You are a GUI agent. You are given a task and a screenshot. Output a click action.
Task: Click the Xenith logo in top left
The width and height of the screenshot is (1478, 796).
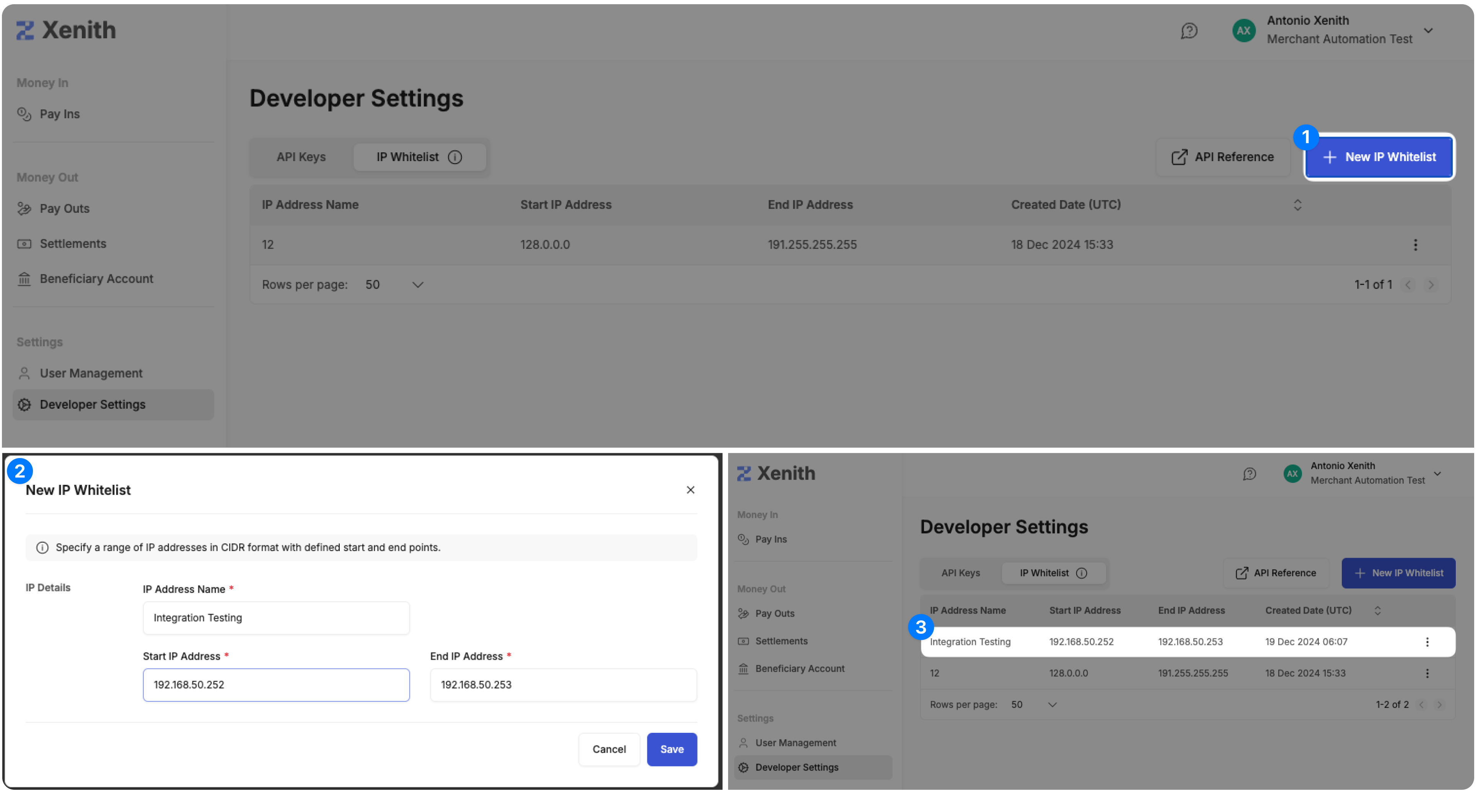pyautogui.click(x=66, y=30)
